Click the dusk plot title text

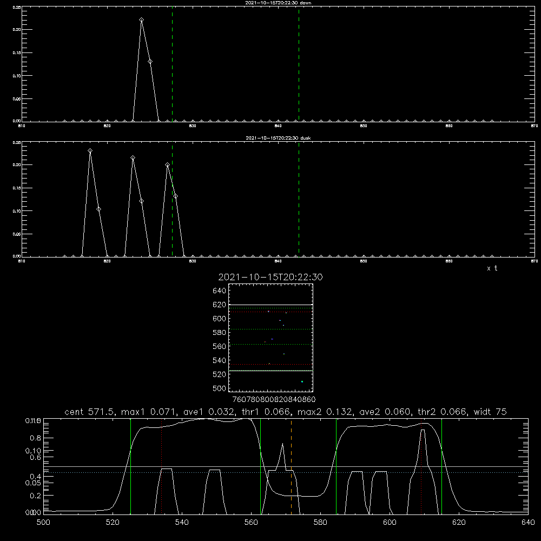click(x=279, y=138)
